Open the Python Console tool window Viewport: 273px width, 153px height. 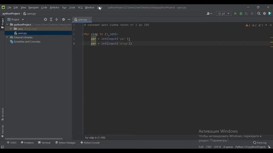click(90, 143)
